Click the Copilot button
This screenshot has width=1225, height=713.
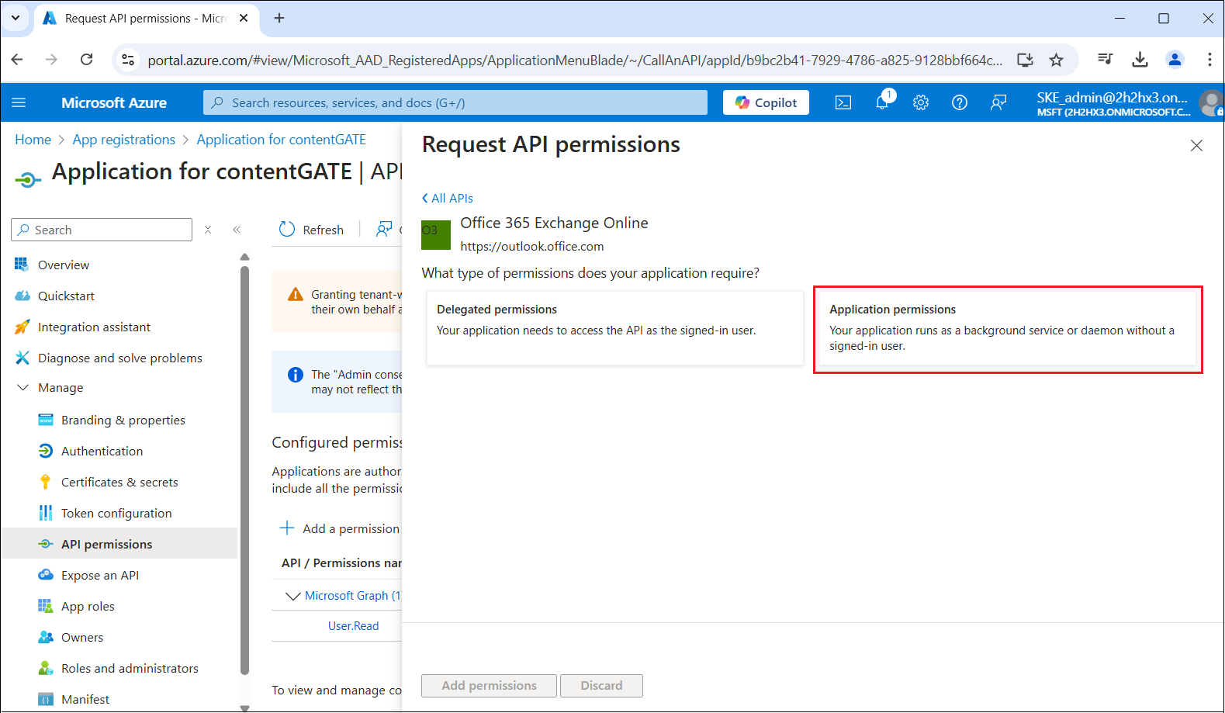pos(766,102)
